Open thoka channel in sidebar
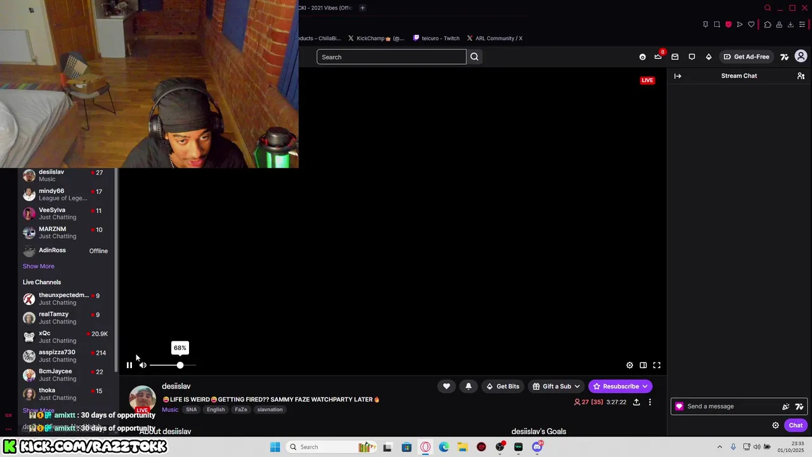Screen dimensions: 812x457 coord(65,394)
